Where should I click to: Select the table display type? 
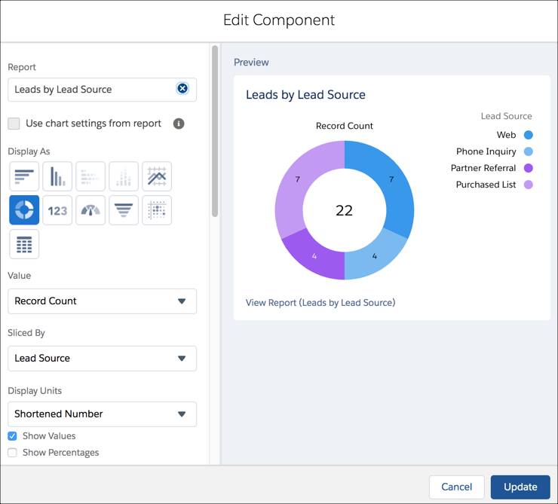pos(24,244)
